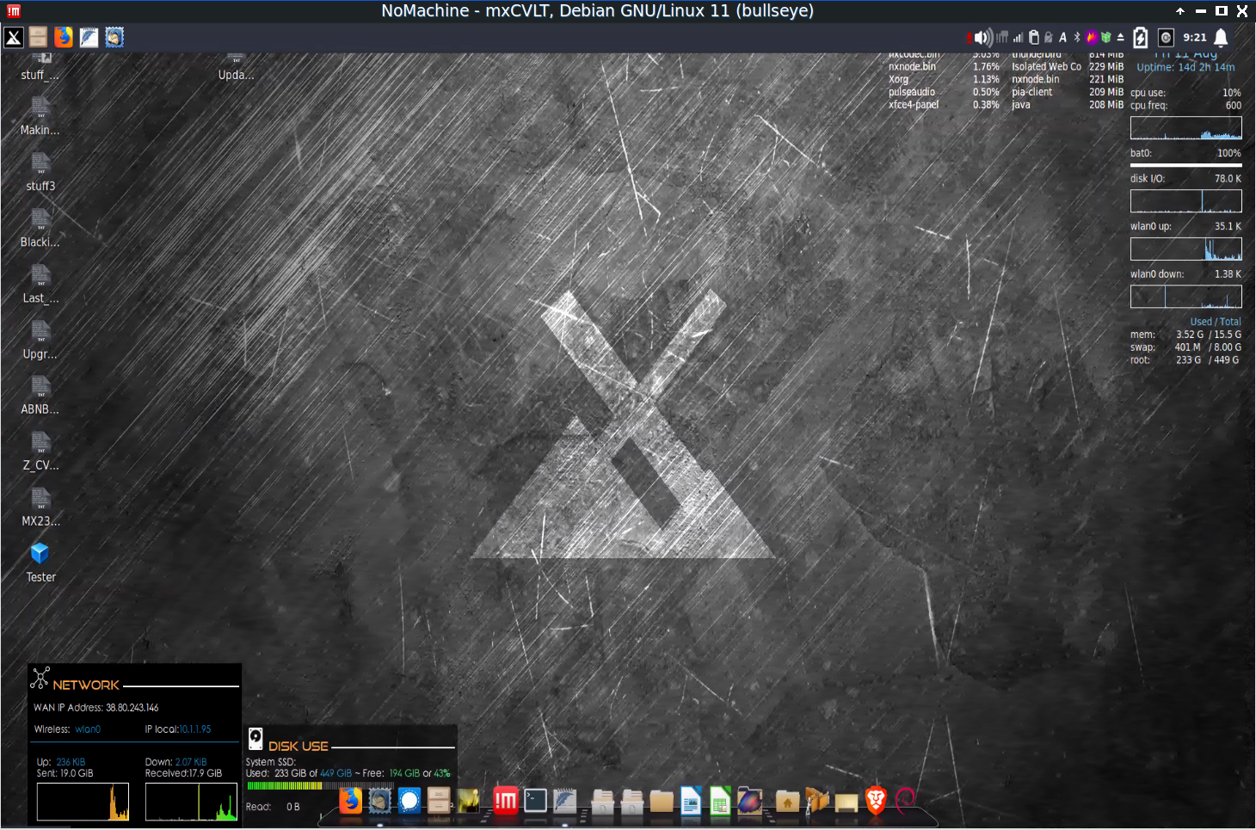Launch Firefox from the bottom dock
Screen dimensions: 1256x830
pos(351,802)
